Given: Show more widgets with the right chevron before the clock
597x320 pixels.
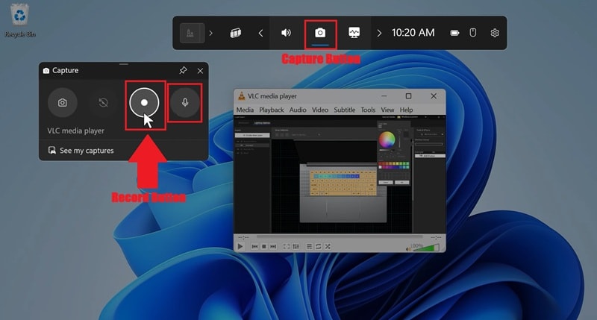Looking at the screenshot, I should [x=379, y=33].
